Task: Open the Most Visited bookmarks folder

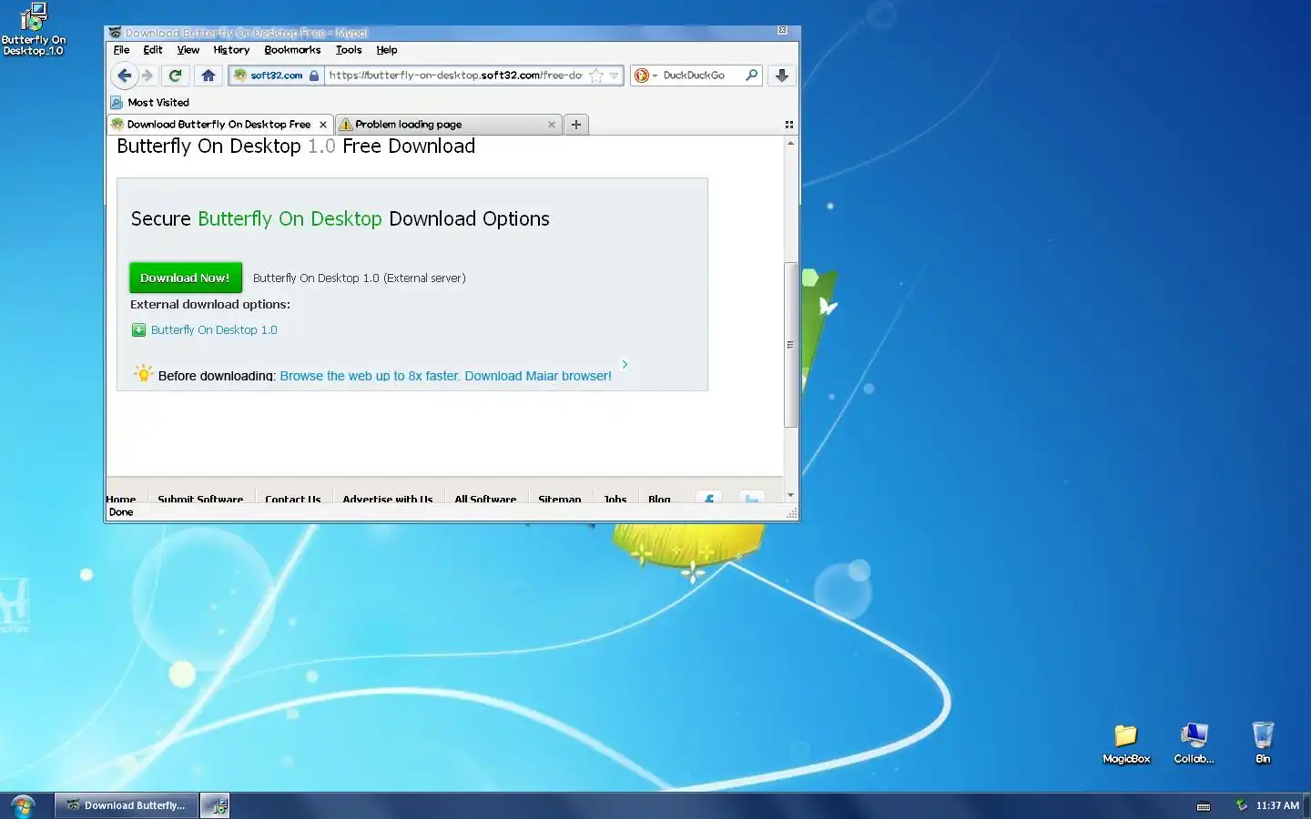Action: (x=150, y=103)
